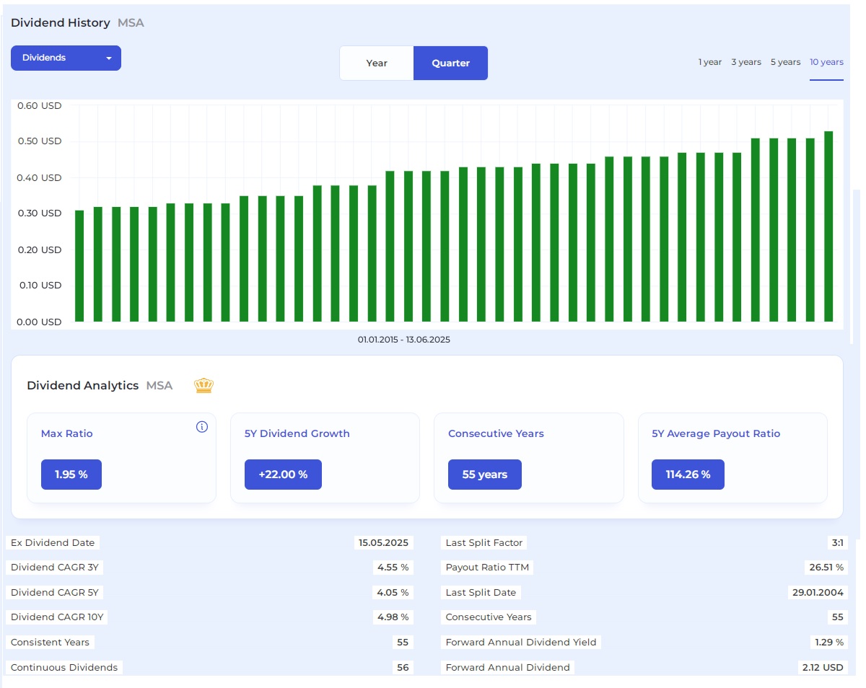
Task: Open the Dividends dropdown
Action: (x=66, y=58)
